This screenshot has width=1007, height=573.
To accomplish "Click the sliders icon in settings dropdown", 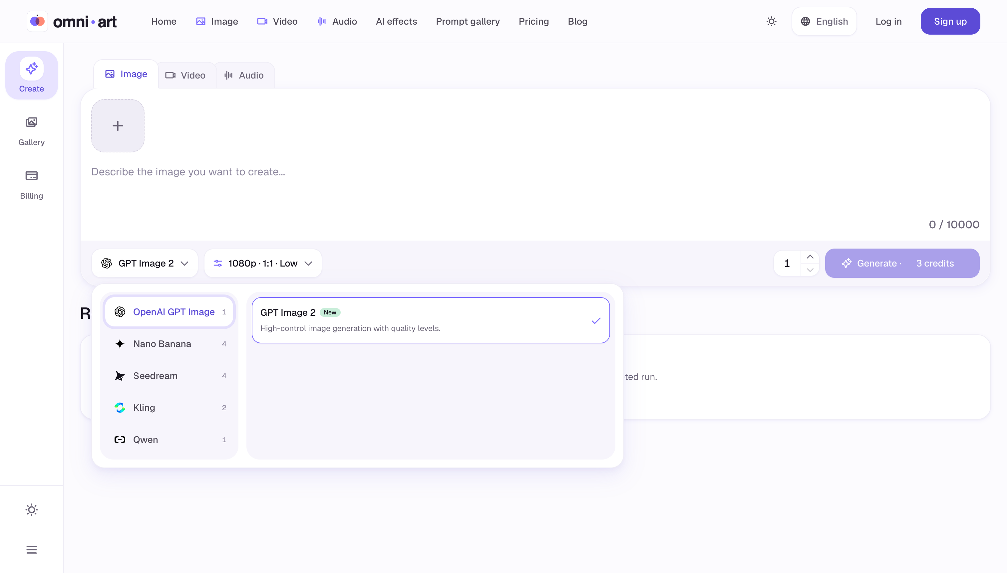I will coord(218,263).
